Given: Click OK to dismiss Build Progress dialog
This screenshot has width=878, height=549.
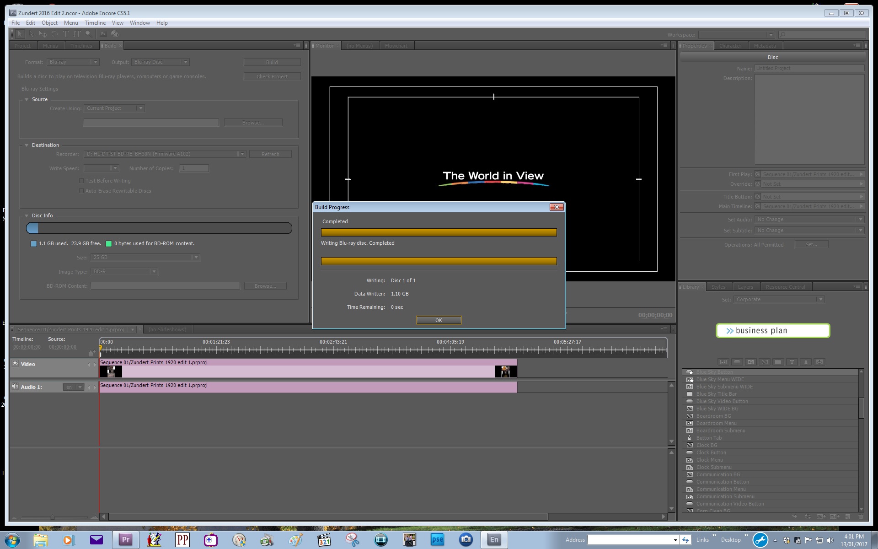Looking at the screenshot, I should [439, 320].
